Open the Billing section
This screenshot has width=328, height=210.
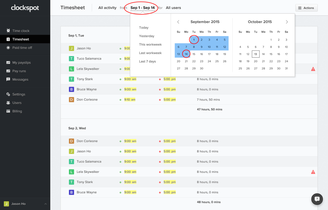pyautogui.click(x=17, y=111)
